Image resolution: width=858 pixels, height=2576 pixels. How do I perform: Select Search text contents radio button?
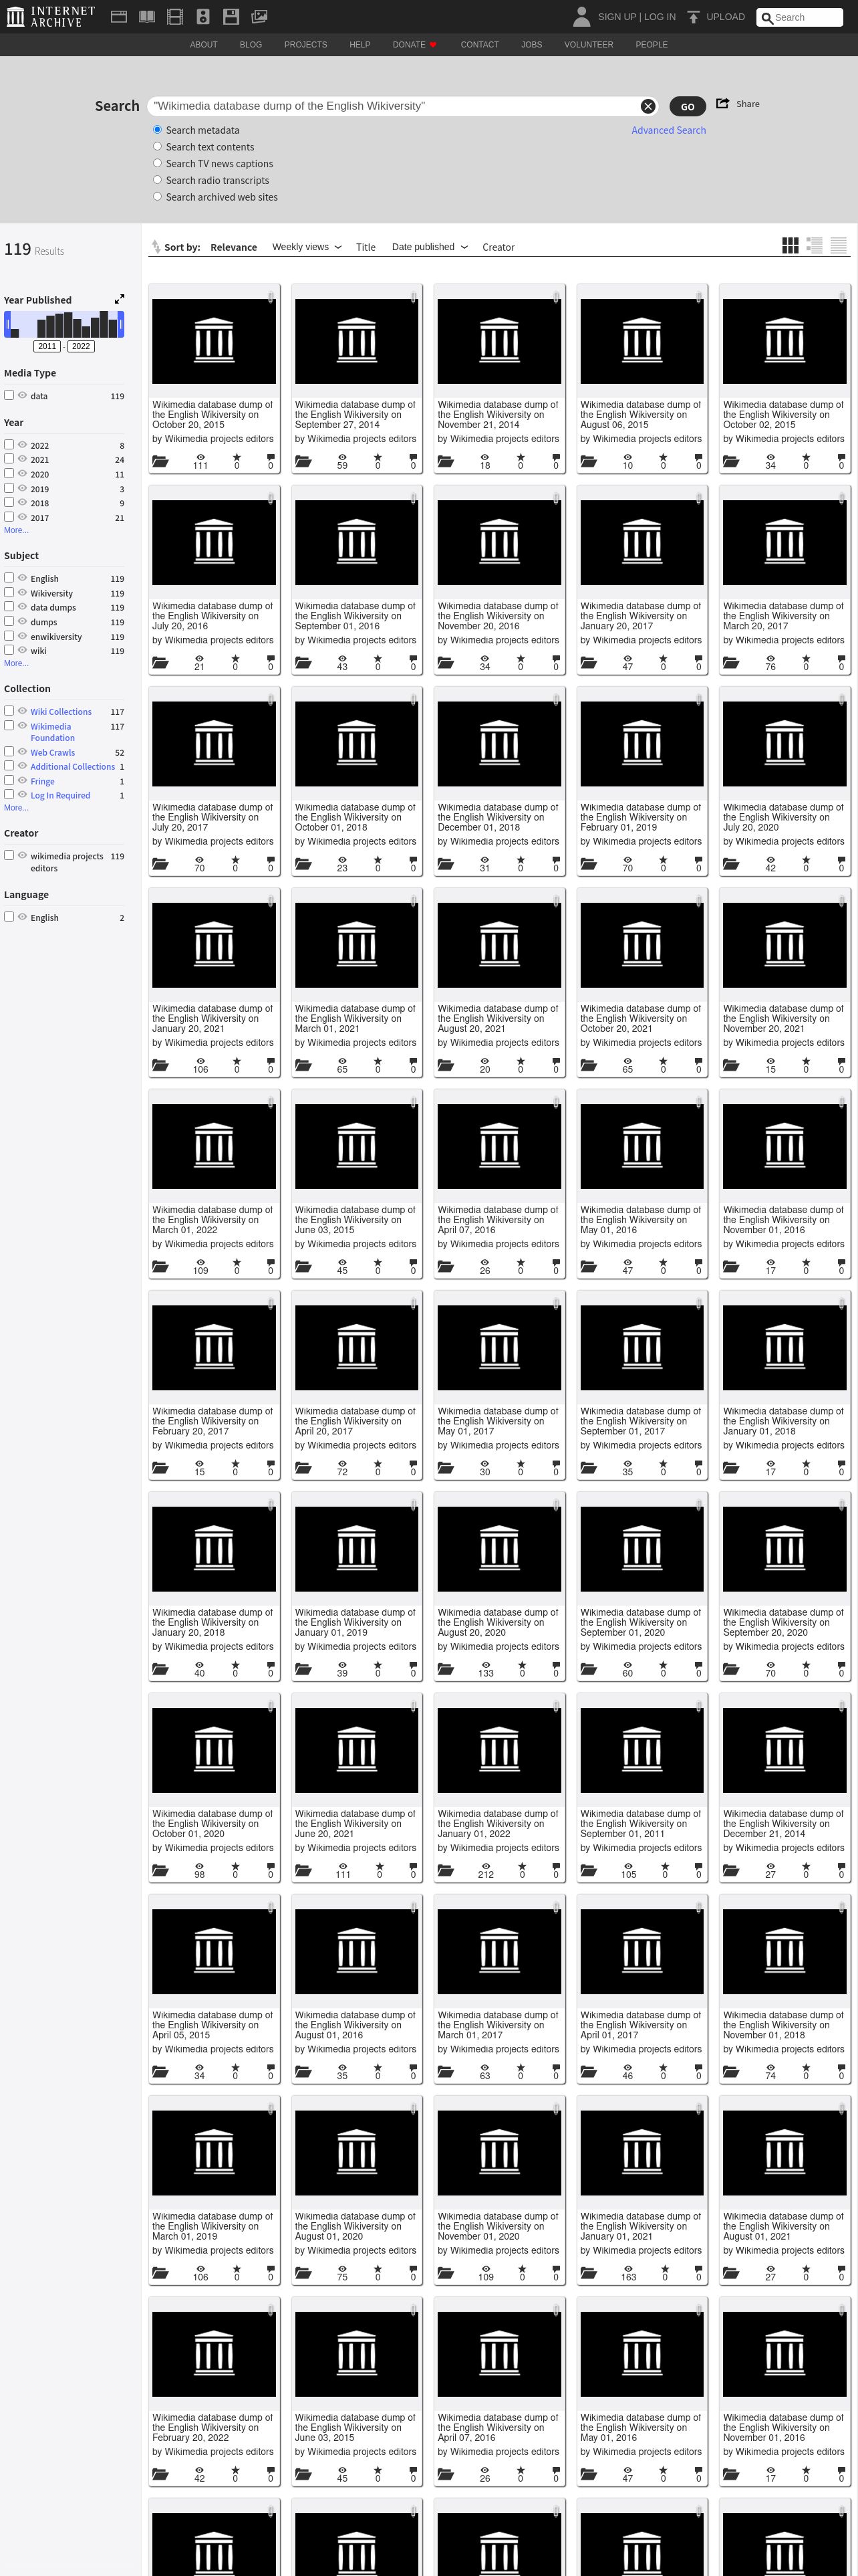[x=157, y=147]
